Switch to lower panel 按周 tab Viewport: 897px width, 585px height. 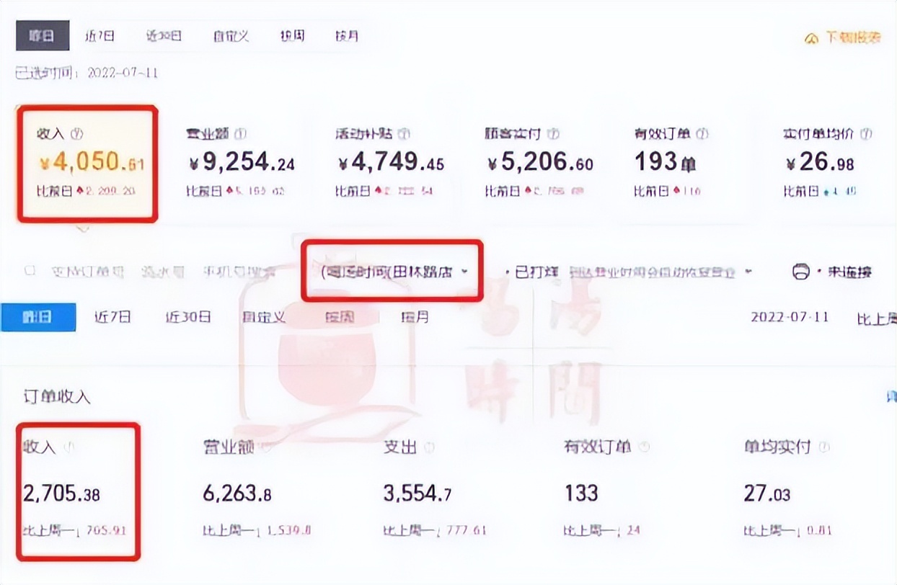pyautogui.click(x=340, y=317)
